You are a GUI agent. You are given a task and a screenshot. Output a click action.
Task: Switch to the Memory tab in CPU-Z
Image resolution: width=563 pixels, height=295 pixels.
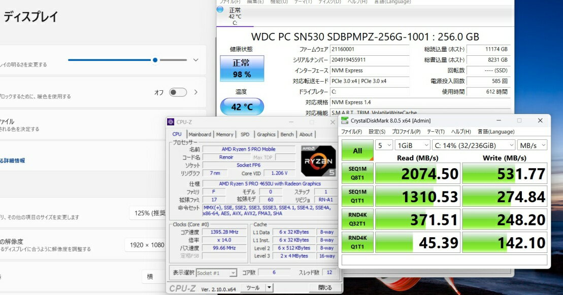[224, 134]
